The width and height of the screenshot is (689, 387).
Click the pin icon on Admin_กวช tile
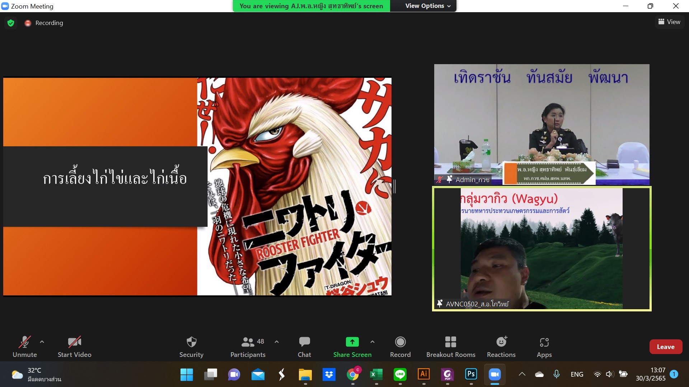point(449,179)
